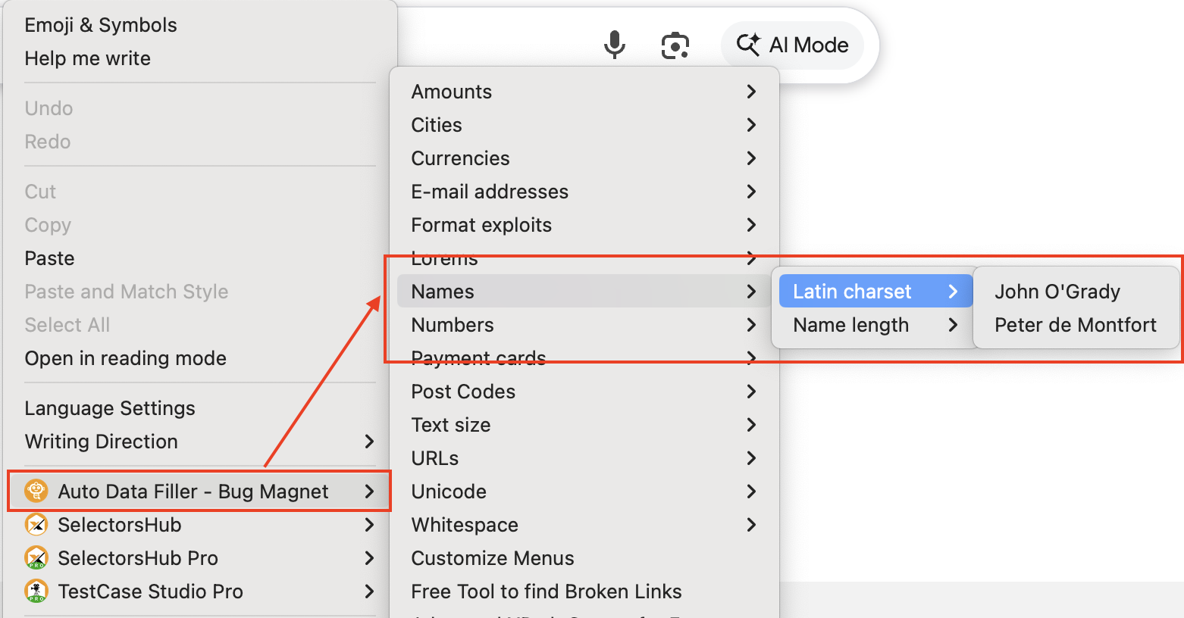Open Google AI Mode
The width and height of the screenshot is (1184, 618).
pos(792,45)
